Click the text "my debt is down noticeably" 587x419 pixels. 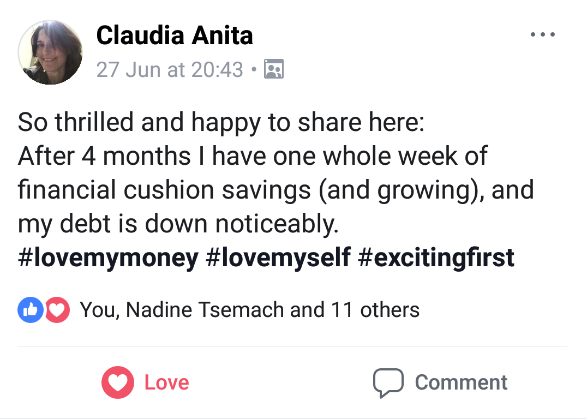coord(178,224)
